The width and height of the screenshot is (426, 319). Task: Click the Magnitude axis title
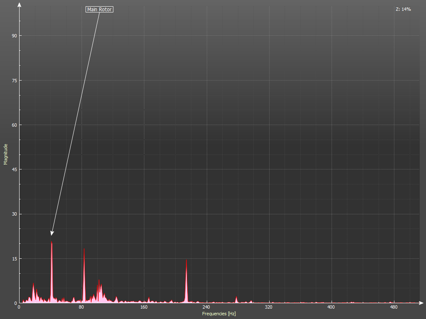click(6, 154)
